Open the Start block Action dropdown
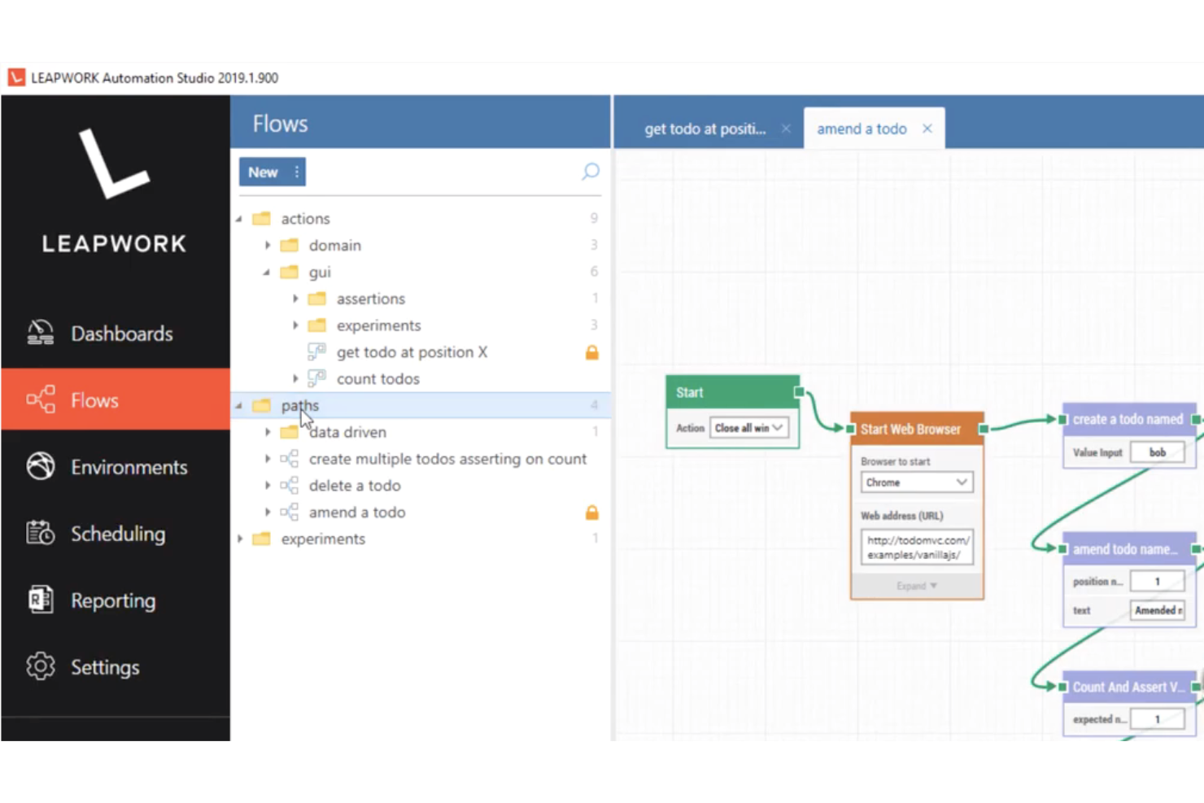Image resolution: width=1204 pixels, height=803 pixels. [748, 428]
